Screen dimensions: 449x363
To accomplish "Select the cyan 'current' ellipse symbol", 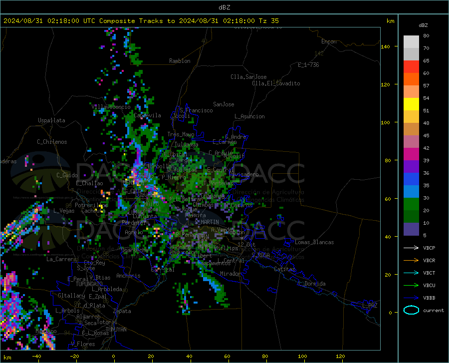I will coord(411,310).
